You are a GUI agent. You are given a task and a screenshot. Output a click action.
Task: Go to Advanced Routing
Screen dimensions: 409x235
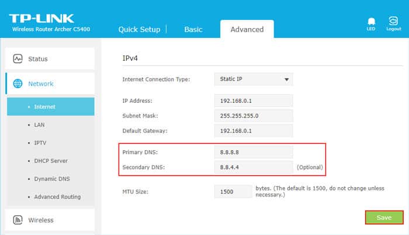pyautogui.click(x=57, y=197)
